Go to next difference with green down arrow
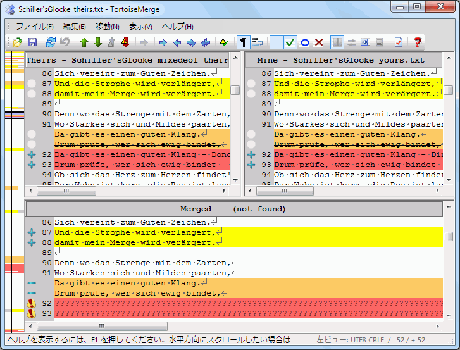The image size is (460, 350). (98, 42)
